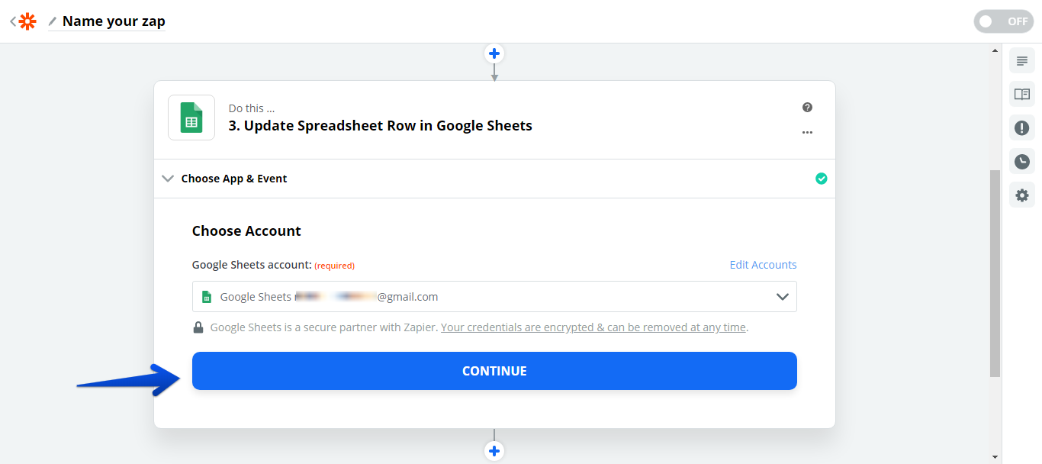Go back using the left chevron arrow

tap(12, 21)
